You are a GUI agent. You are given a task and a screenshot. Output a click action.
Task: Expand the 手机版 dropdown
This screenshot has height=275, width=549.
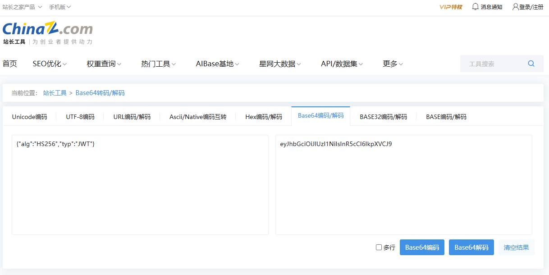click(59, 7)
